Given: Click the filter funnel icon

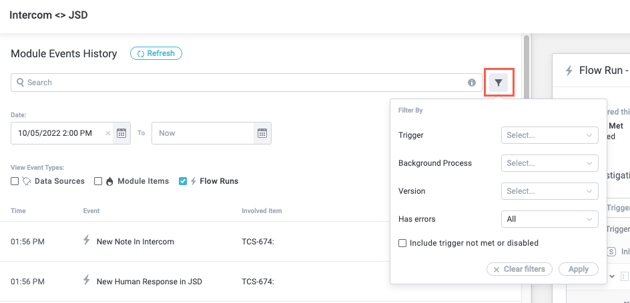Looking at the screenshot, I should (499, 83).
